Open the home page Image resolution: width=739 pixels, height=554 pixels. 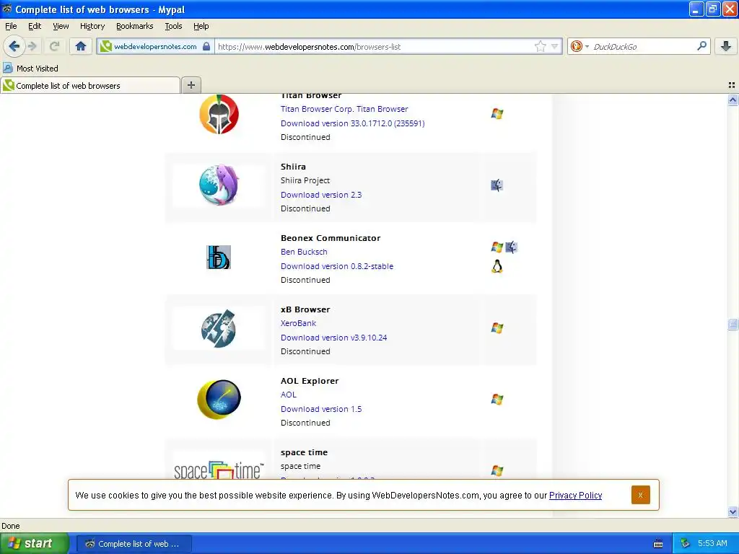[81, 46]
